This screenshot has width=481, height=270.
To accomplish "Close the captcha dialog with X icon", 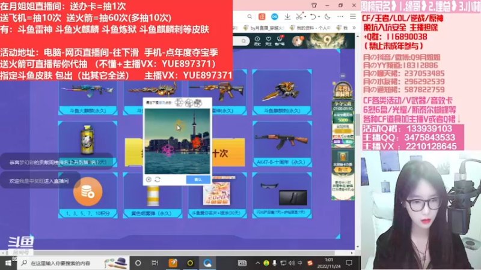I will tap(149, 179).
